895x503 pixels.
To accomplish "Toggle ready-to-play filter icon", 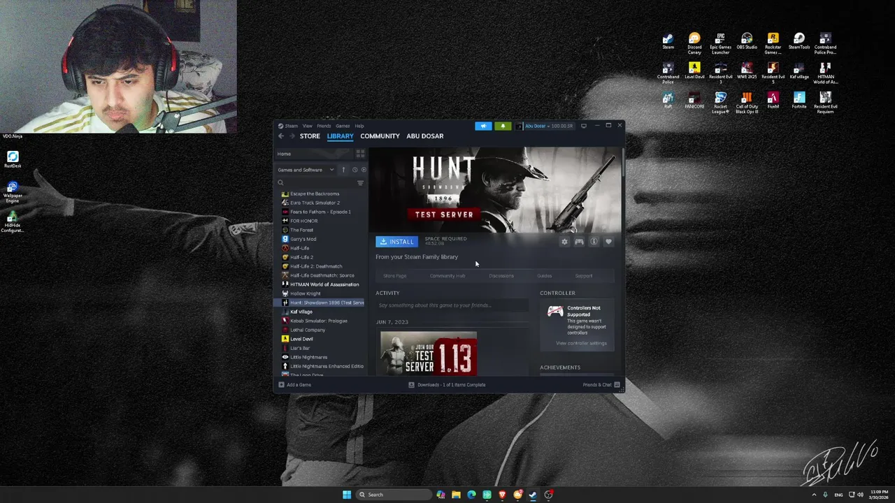I will [x=363, y=170].
